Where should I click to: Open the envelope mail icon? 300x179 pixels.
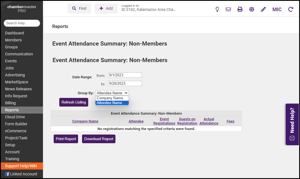(x=228, y=9)
